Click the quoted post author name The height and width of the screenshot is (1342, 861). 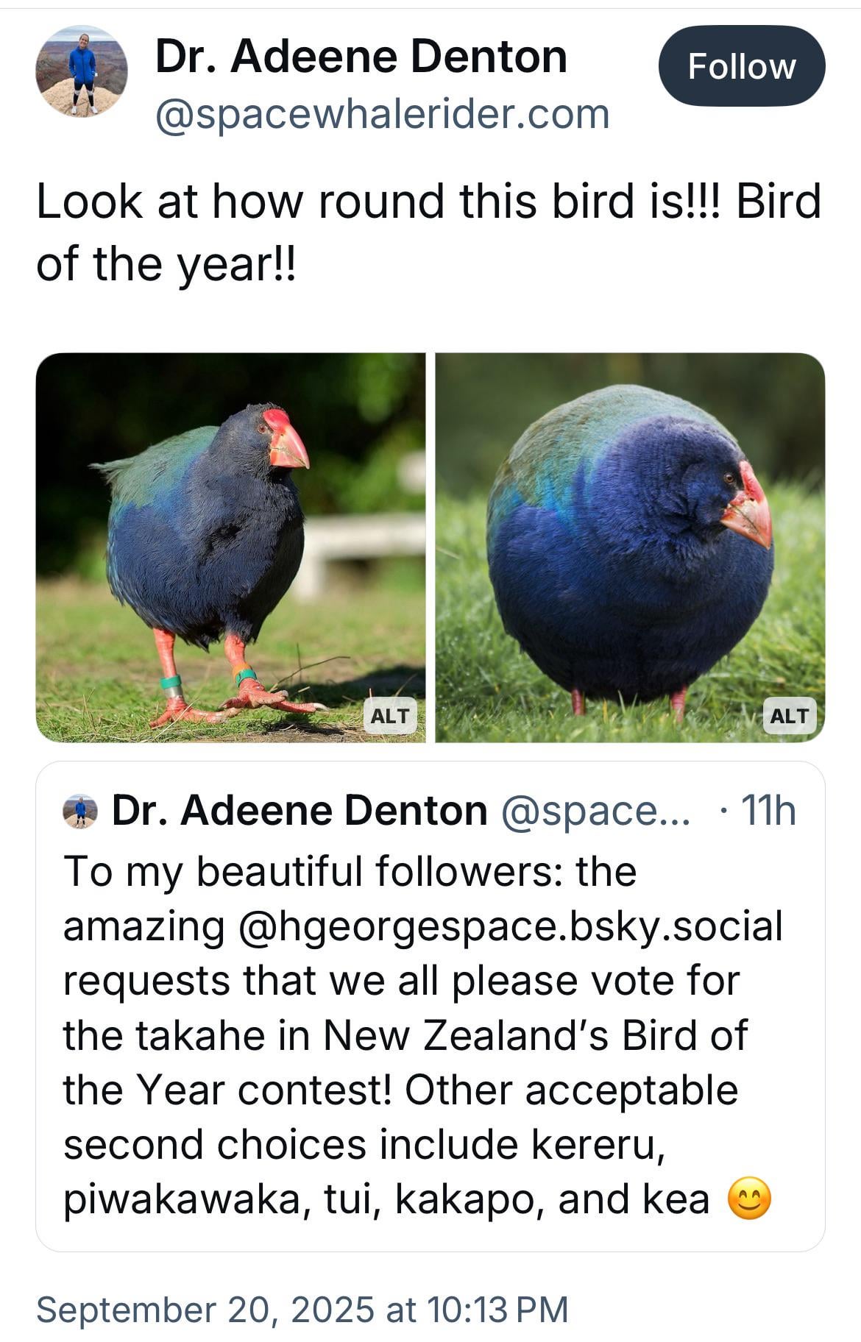pos(300,810)
